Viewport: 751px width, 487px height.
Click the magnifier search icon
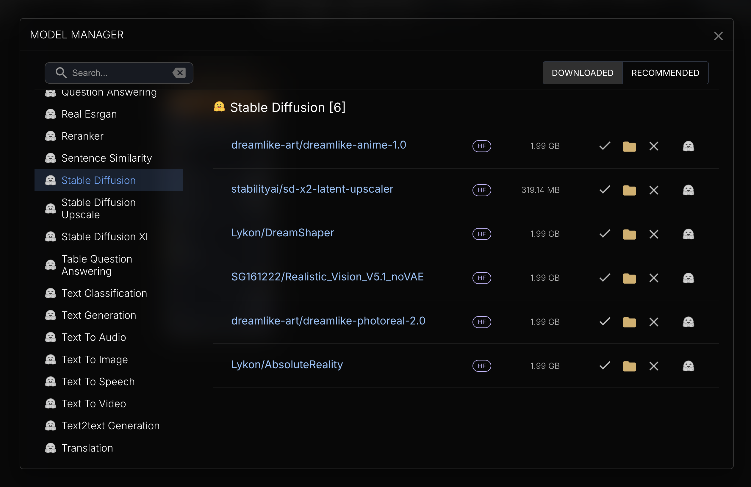click(61, 73)
